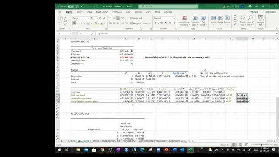Click the font color red swatch

[102, 23]
